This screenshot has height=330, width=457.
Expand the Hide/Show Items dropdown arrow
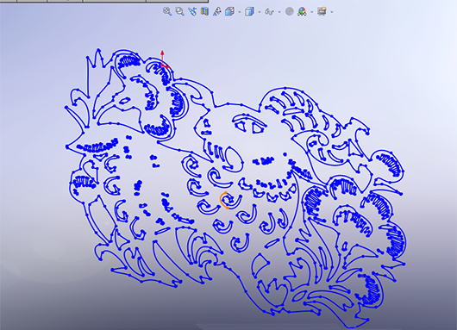pos(279,12)
